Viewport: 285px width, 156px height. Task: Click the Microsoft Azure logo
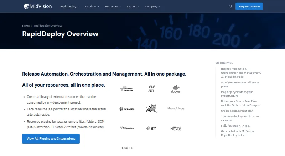[x=176, y=108]
